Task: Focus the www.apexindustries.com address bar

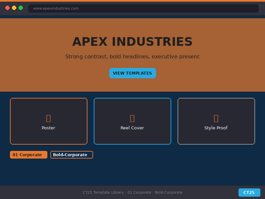Action: click(143, 8)
